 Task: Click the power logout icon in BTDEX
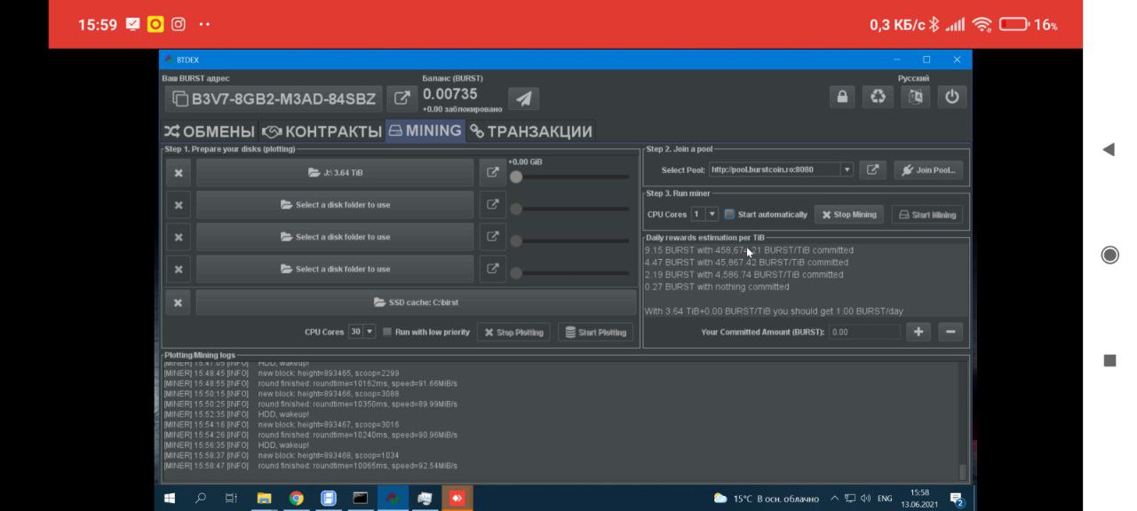pyautogui.click(x=952, y=97)
